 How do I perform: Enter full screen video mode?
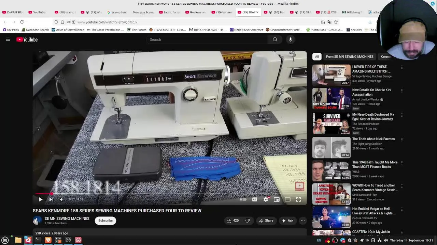click(x=298, y=199)
